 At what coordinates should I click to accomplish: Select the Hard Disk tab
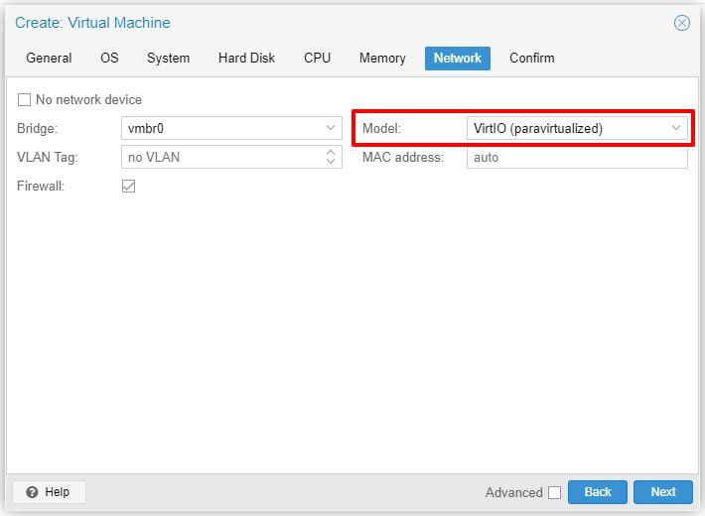point(246,59)
